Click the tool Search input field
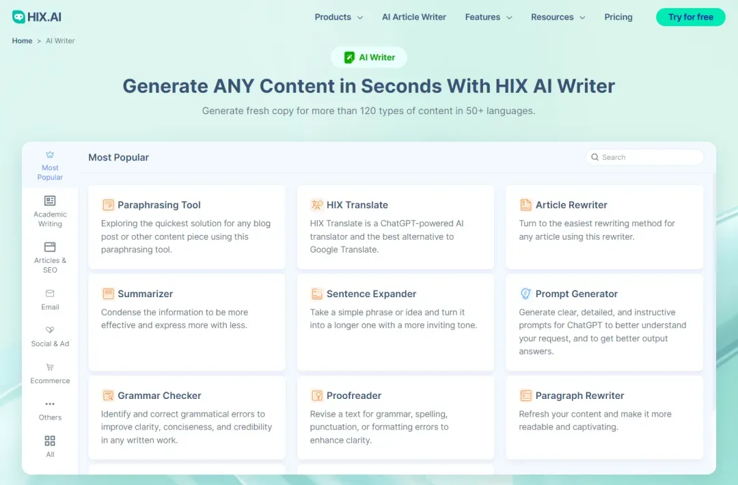 click(x=649, y=157)
